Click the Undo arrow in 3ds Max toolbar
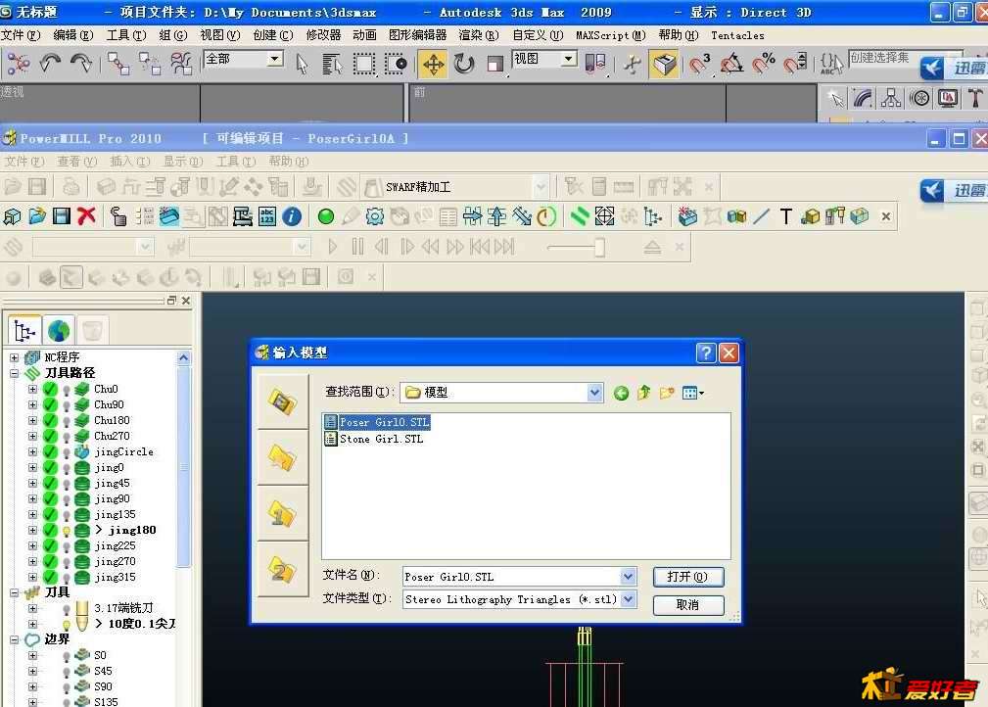Viewport: 988px width, 707px height. point(50,63)
